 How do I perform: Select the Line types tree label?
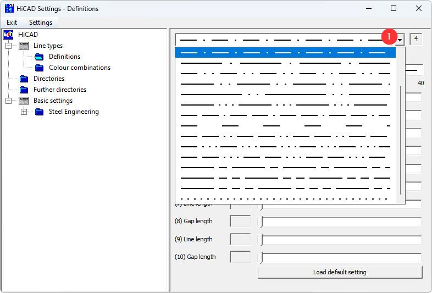coord(48,46)
